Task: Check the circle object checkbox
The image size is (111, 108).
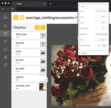Action: click(13, 53)
